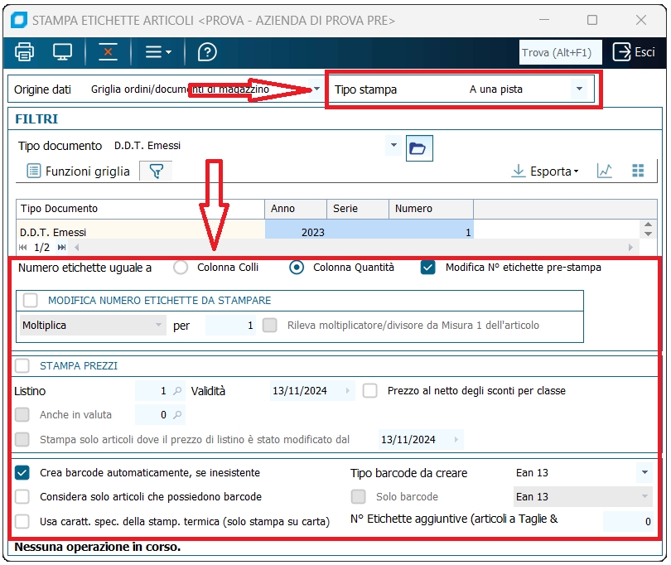This screenshot has width=671, height=565.
Task: Click the Numero column header
Action: click(431, 209)
